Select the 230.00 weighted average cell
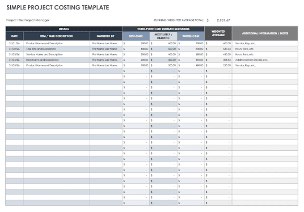This screenshot has height=212, width=304. 218,65
